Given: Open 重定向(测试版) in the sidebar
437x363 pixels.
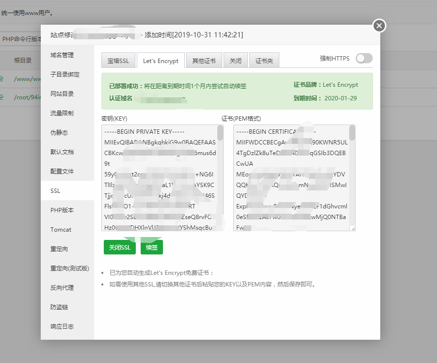Looking at the screenshot, I should (67, 268).
